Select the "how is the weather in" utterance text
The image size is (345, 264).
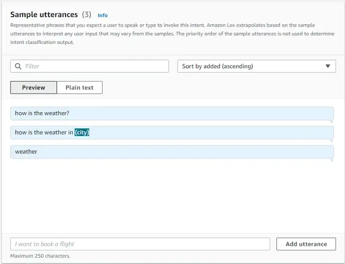(44, 132)
